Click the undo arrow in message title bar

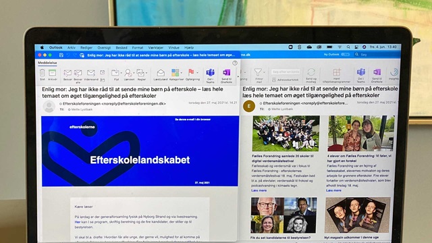coord(68,55)
